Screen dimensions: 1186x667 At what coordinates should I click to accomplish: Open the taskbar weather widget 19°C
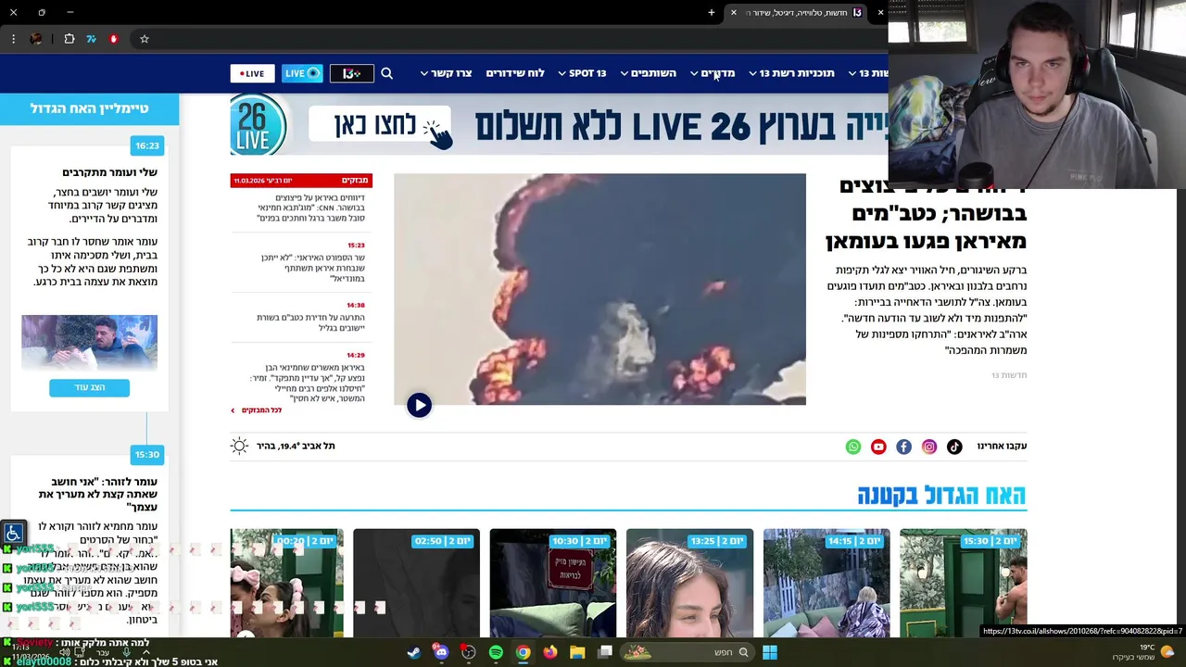click(1143, 652)
